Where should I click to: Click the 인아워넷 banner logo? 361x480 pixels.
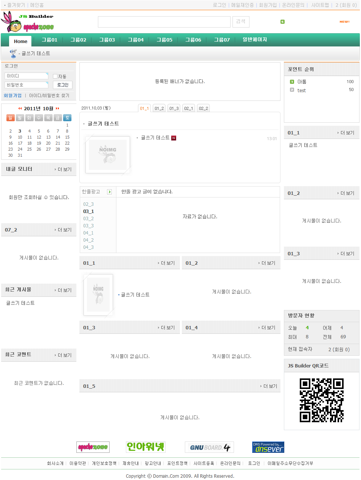pyautogui.click(x=146, y=447)
